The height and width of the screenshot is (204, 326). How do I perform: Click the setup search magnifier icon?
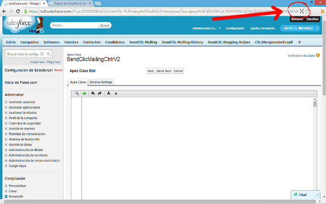tap(48, 54)
